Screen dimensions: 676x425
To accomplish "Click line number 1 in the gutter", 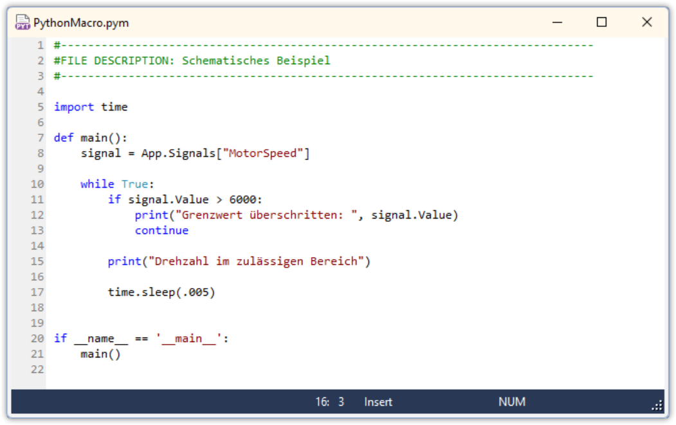I will point(40,45).
